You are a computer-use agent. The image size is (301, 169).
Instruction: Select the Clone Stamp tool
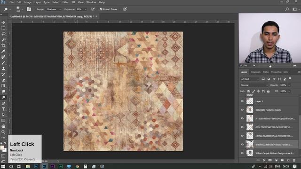tap(3, 69)
